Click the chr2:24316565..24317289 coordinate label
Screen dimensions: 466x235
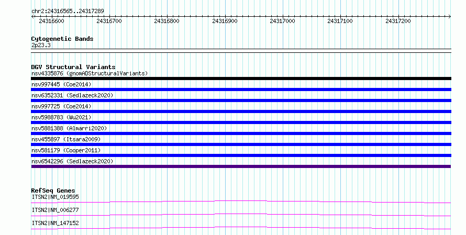click(x=68, y=12)
